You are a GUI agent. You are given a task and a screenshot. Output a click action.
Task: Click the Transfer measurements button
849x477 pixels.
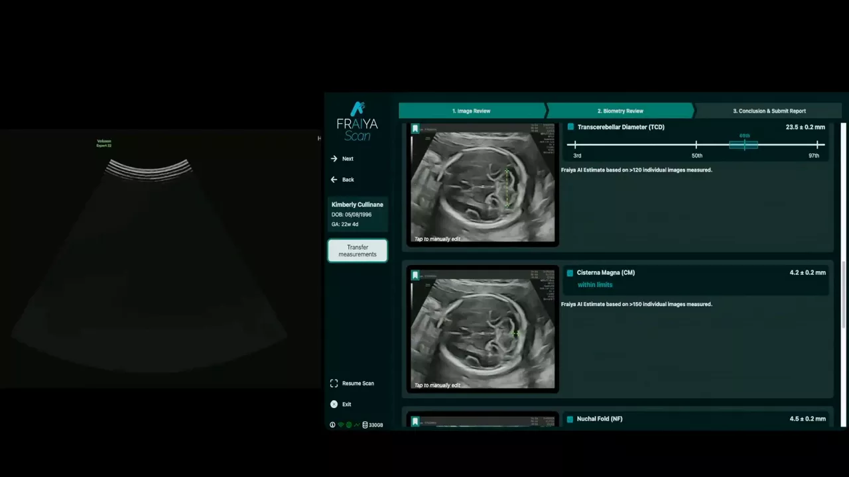(358, 250)
